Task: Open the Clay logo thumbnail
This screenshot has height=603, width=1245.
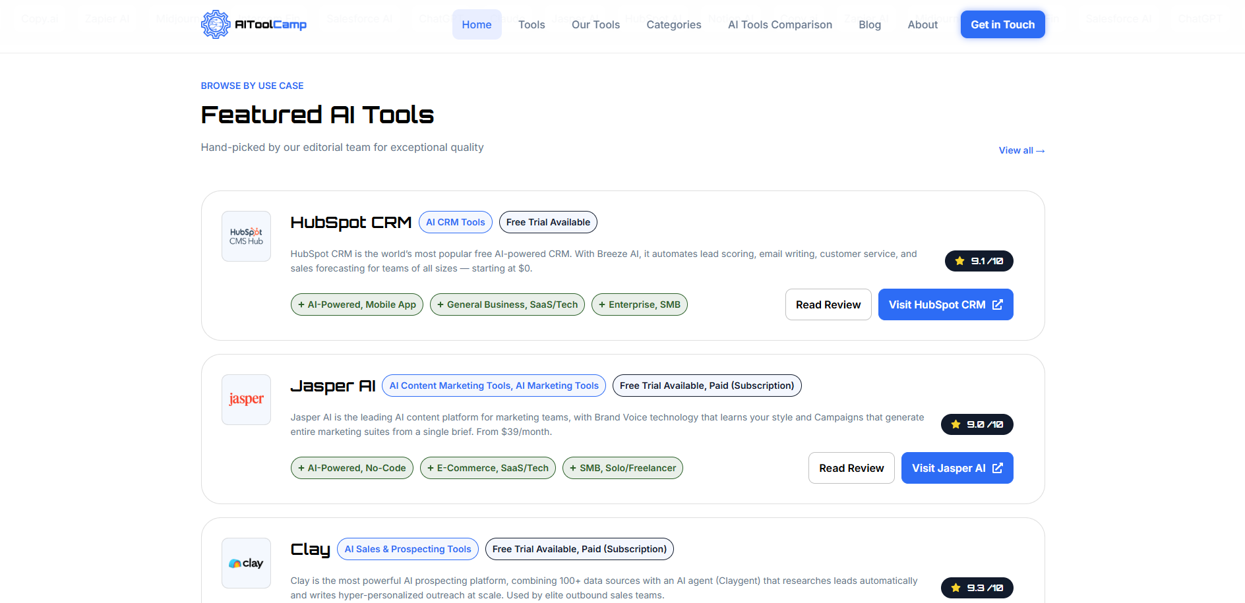Action: tap(246, 563)
